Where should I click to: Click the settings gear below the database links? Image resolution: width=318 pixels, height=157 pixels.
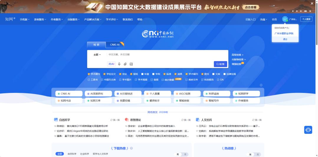coord(261,85)
